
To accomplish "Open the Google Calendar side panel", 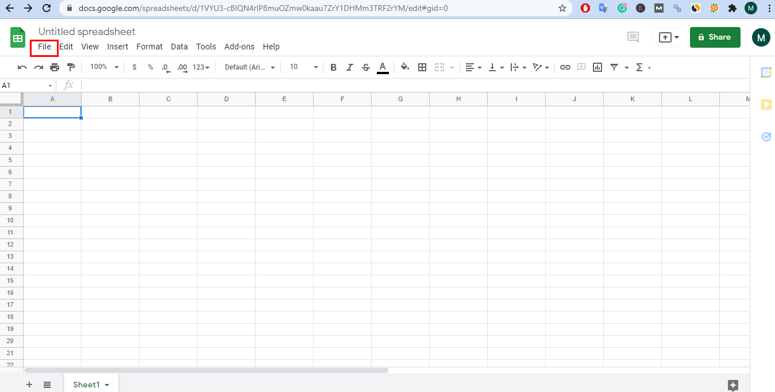I will click(766, 72).
